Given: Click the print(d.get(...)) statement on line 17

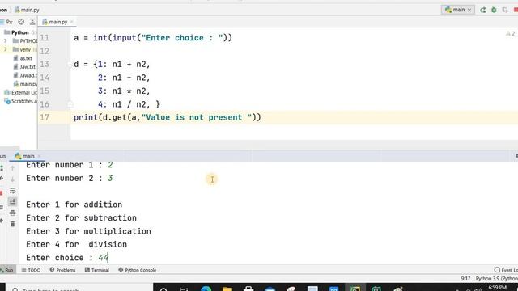Looking at the screenshot, I should 168,117.
